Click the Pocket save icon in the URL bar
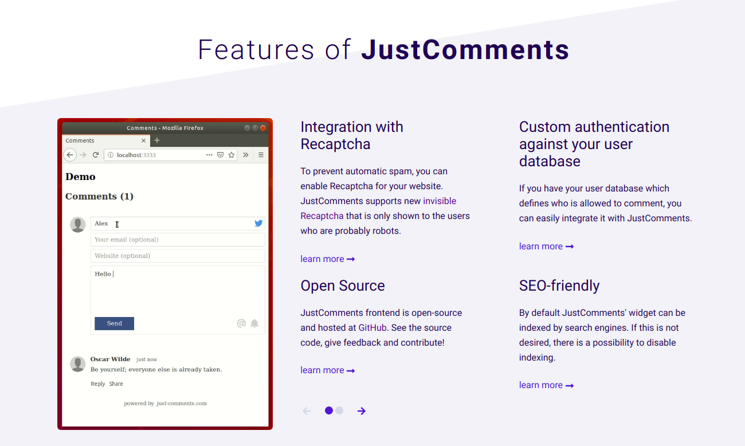 point(220,155)
